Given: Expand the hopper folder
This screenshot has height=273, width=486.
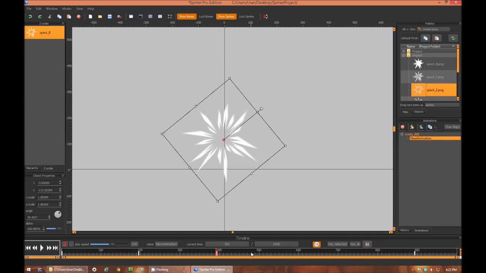Looking at the screenshot, I should coord(404,51).
